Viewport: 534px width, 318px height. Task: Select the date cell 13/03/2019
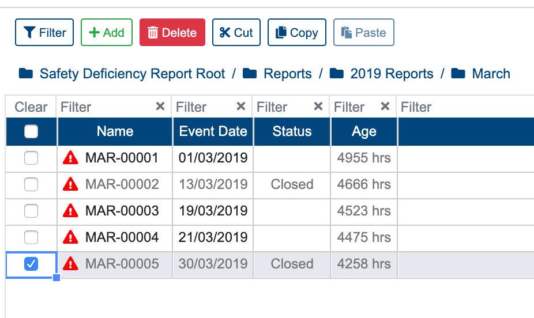click(213, 184)
